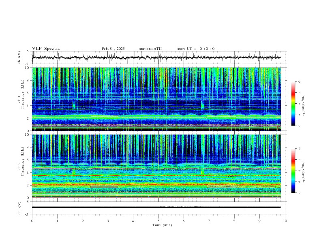The image size is (321, 248).
Task: Click the time axis tick label '2'
Action: (83, 221)
